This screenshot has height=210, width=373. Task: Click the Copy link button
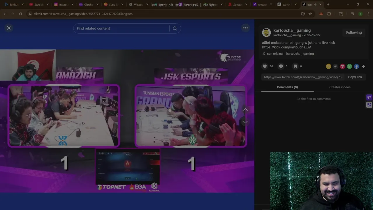click(x=355, y=77)
